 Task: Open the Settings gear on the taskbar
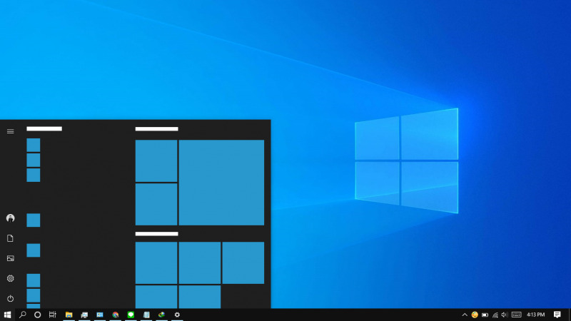pos(177,315)
